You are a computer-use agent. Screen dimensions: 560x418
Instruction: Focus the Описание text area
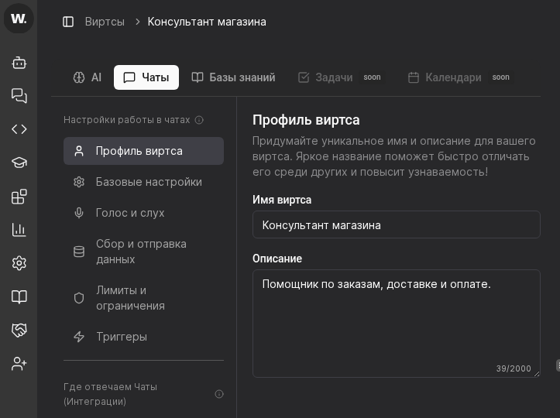[397, 324]
